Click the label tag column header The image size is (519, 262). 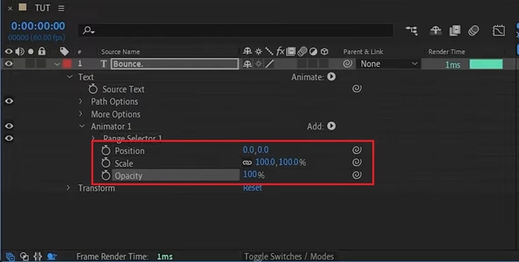click(64, 52)
